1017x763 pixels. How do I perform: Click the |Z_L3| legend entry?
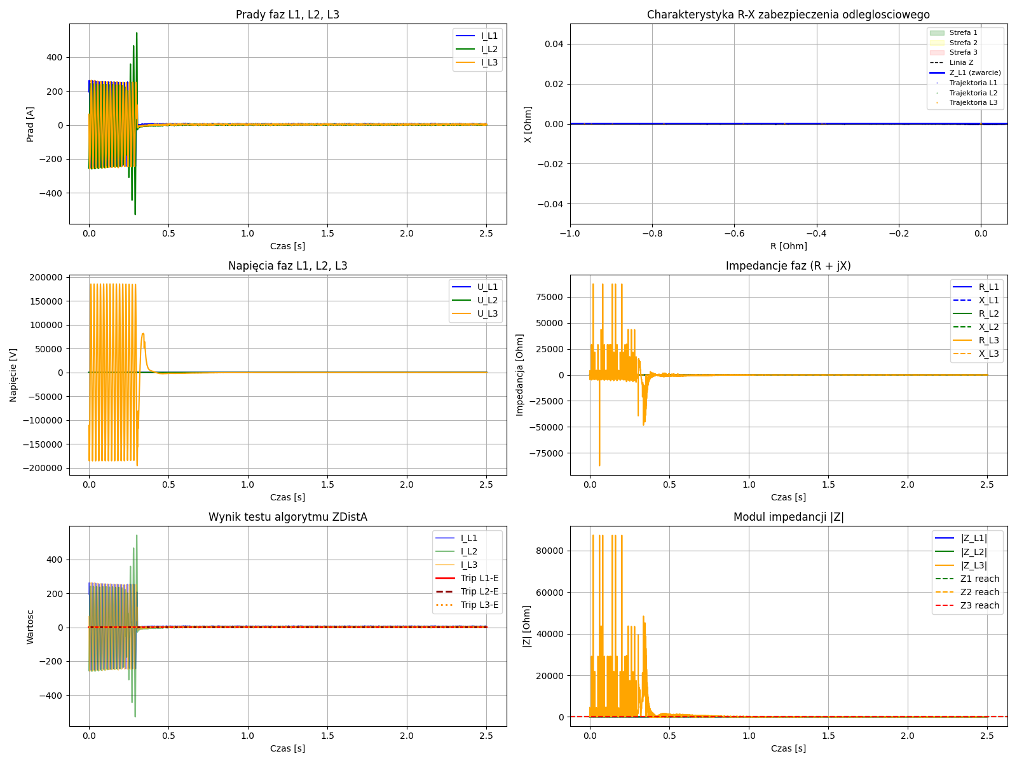pyautogui.click(x=974, y=565)
